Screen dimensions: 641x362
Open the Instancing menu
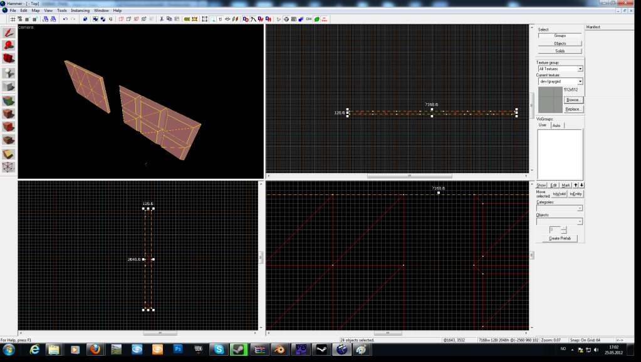click(x=80, y=11)
